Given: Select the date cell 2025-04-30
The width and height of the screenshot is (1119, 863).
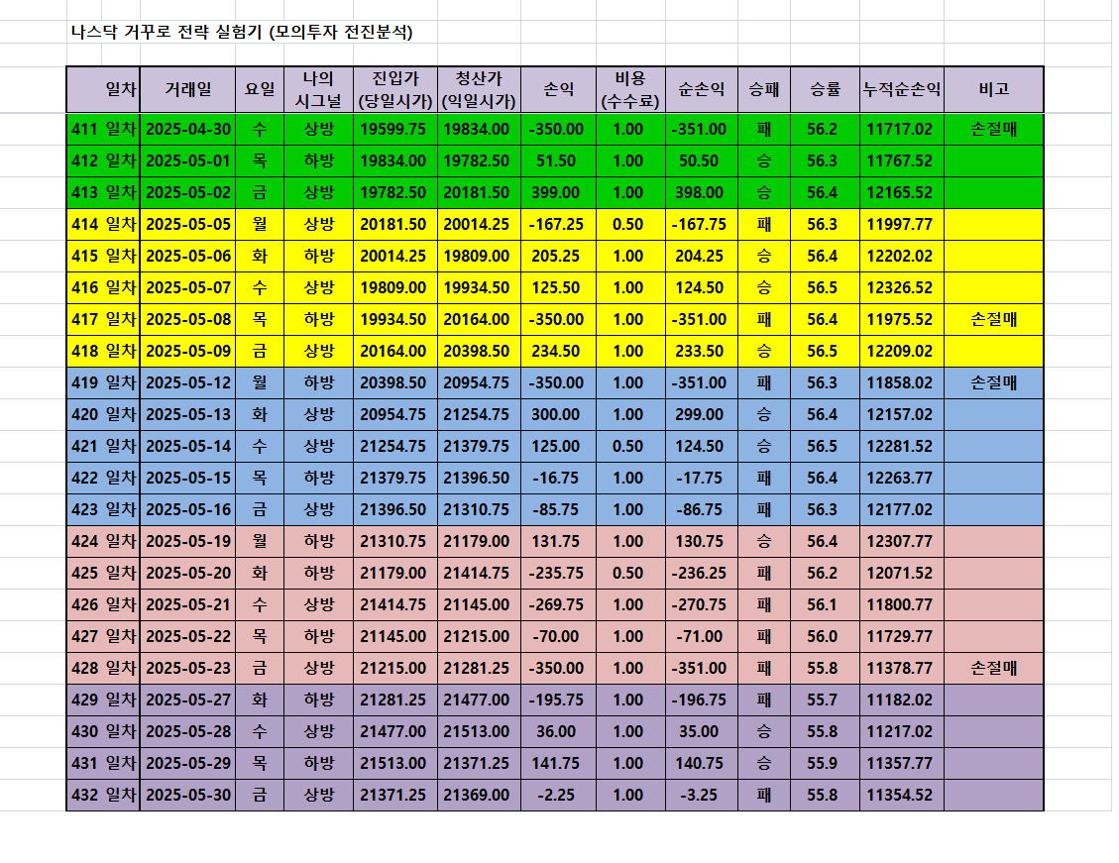Looking at the screenshot, I should [x=187, y=129].
